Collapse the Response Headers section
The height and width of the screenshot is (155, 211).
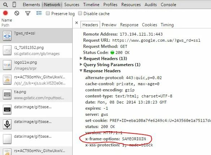(x=100, y=71)
